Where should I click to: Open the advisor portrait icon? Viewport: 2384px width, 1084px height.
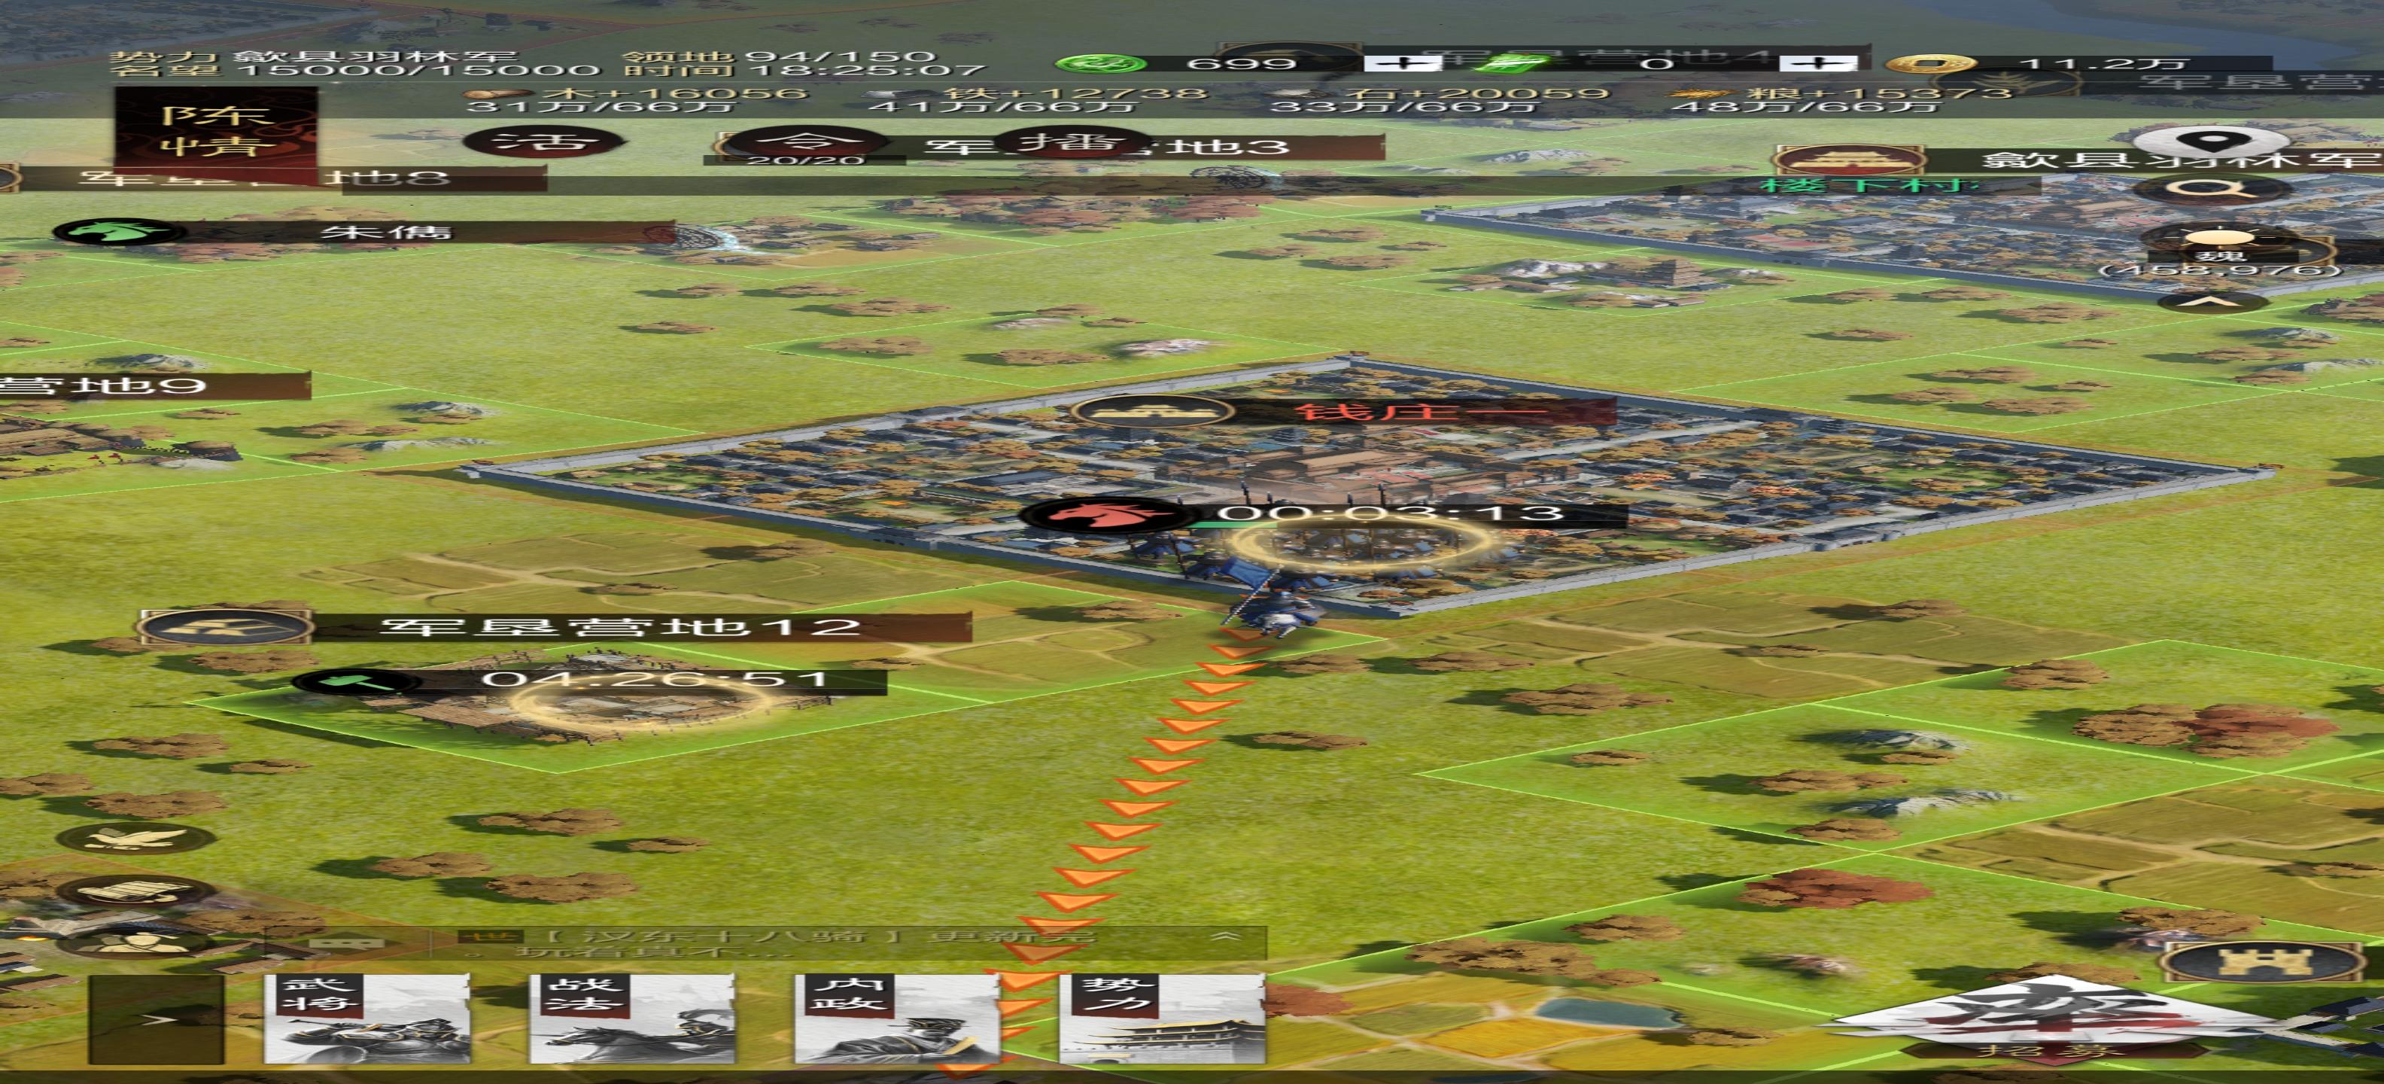pos(137,942)
